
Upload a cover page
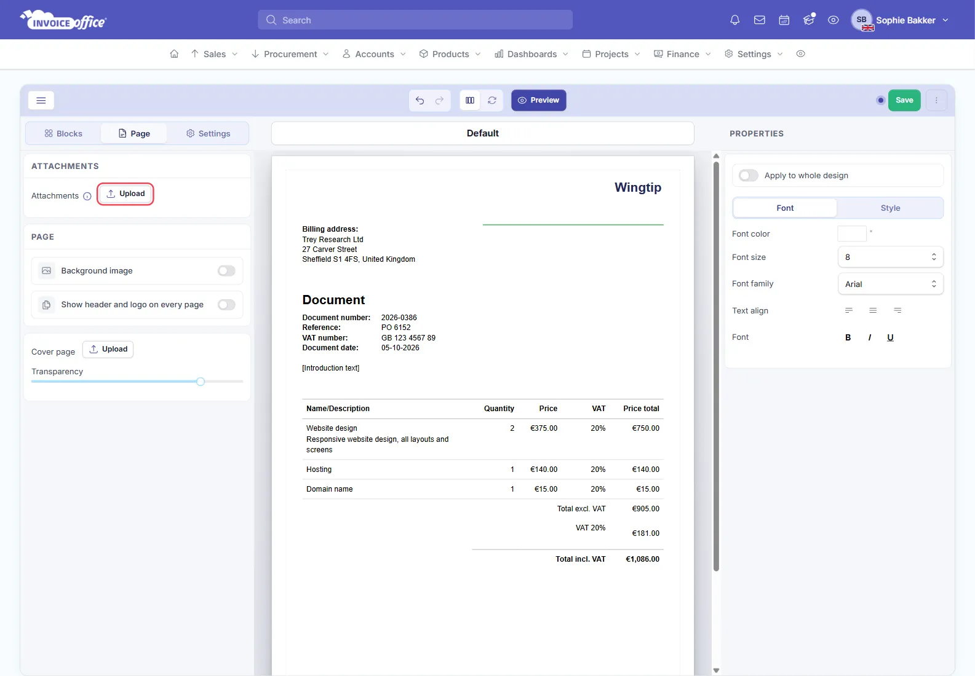pos(108,349)
